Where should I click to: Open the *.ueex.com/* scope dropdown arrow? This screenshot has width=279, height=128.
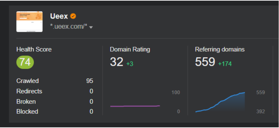click(91, 27)
